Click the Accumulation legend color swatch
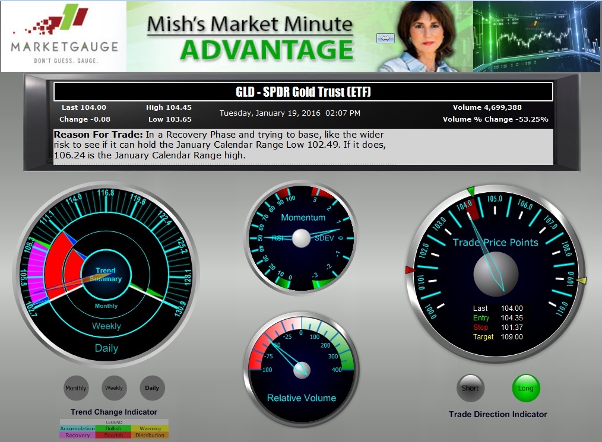This screenshot has width=602, height=442. point(77,428)
